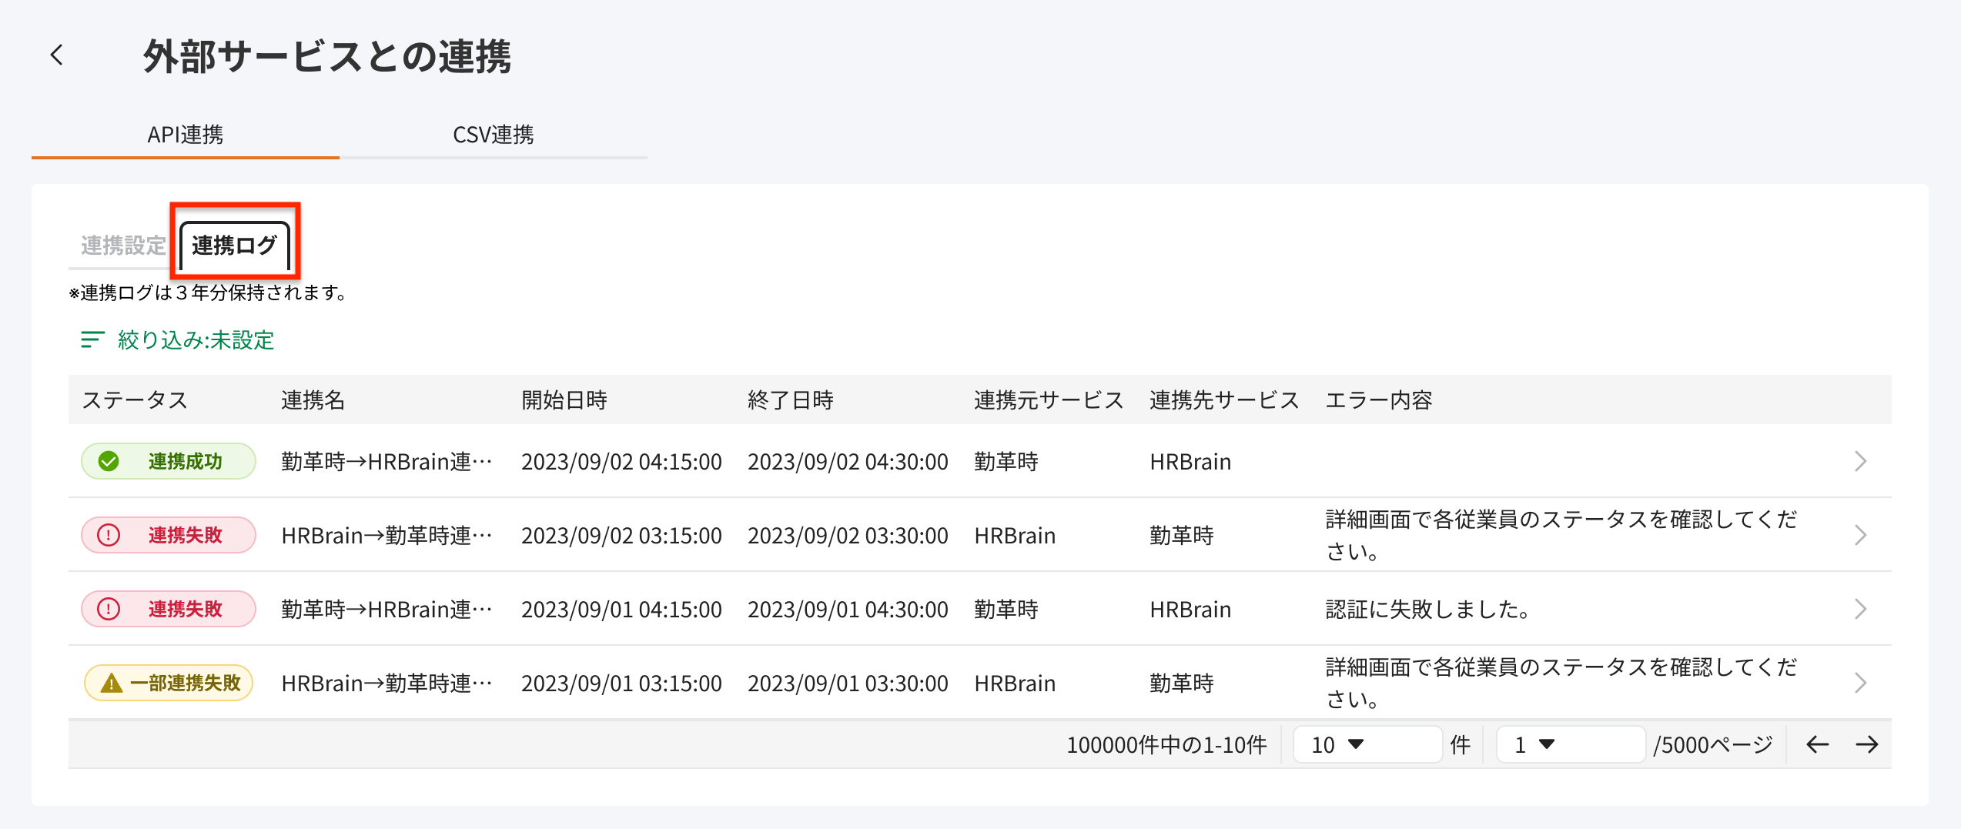The width and height of the screenshot is (1961, 829).
Task: Open details chevron for 認証に失敗しました row
Action: click(x=1860, y=609)
